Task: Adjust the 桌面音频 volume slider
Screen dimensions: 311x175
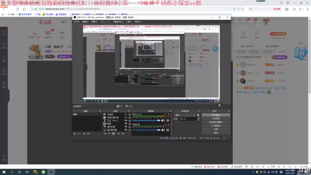Action: (146, 130)
